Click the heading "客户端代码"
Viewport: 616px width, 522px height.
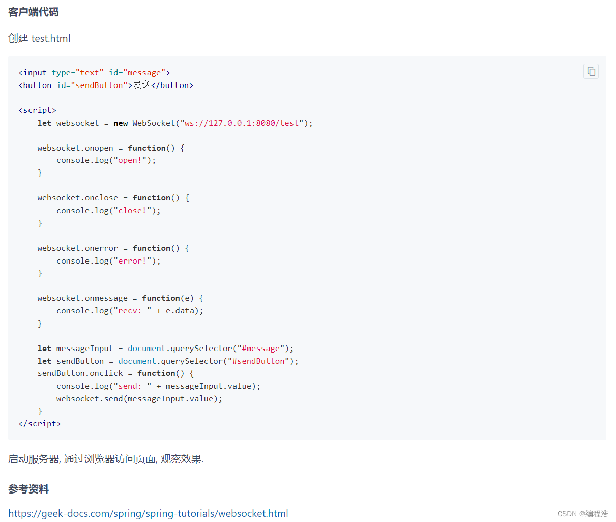(x=34, y=12)
